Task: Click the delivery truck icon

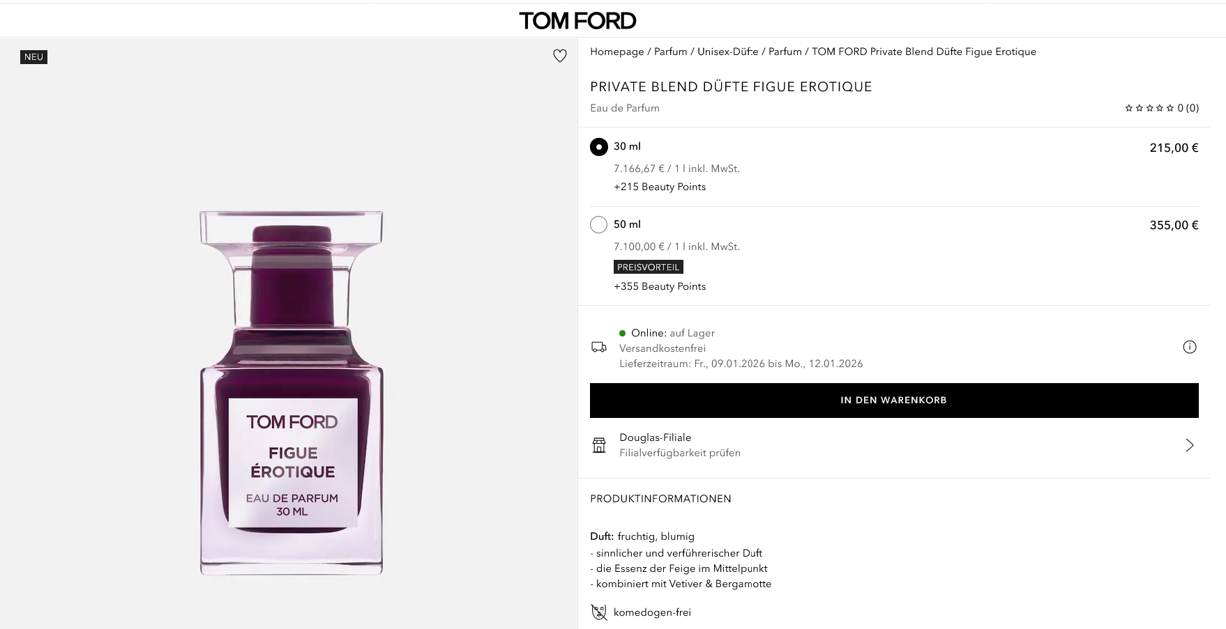Action: tap(598, 347)
